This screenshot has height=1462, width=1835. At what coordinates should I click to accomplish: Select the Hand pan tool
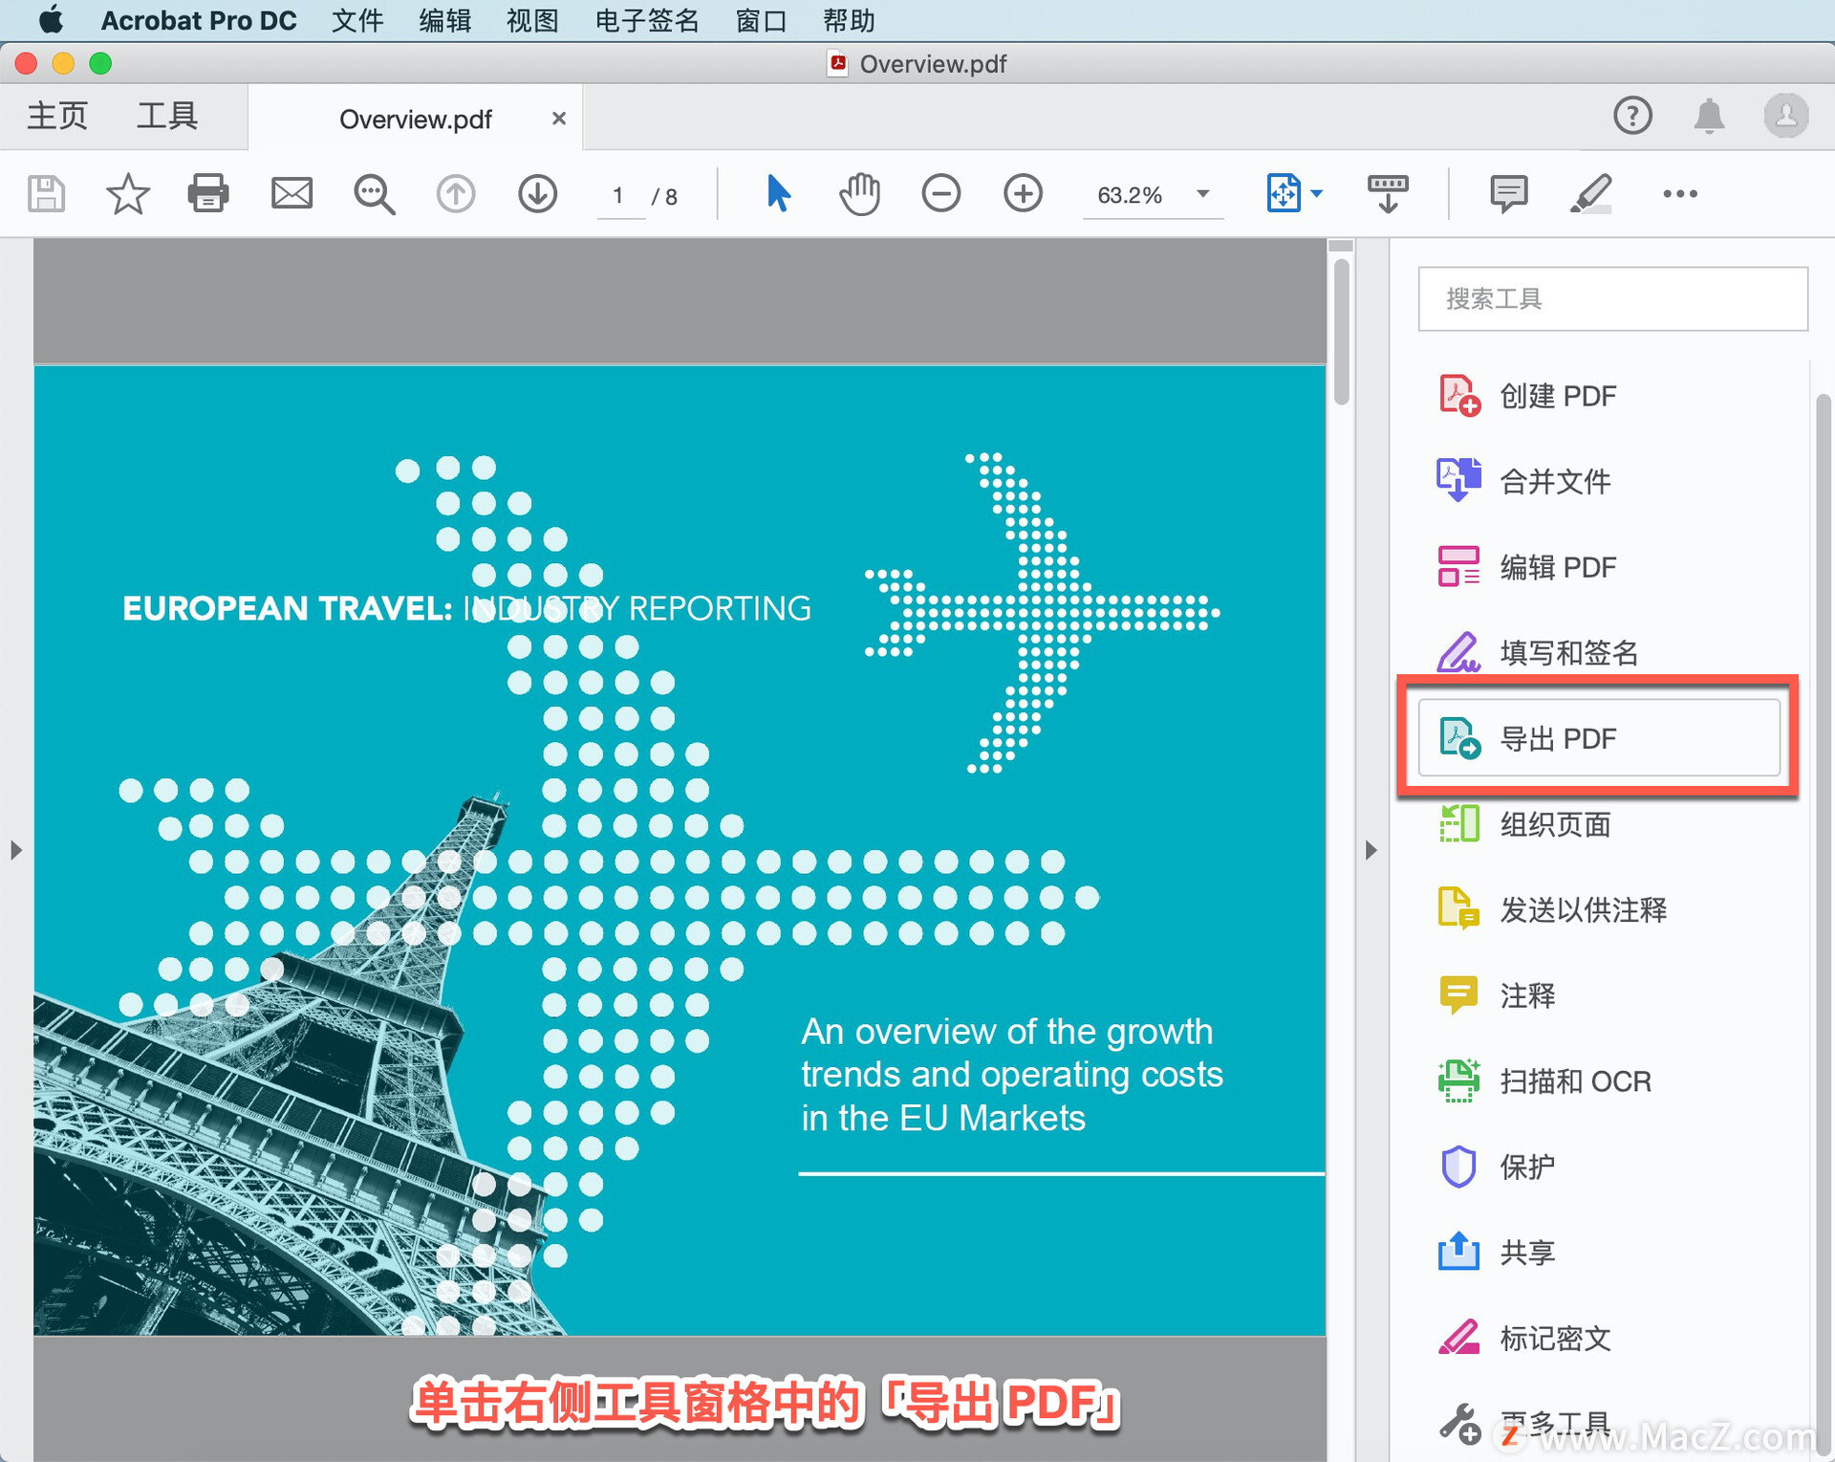(x=859, y=194)
